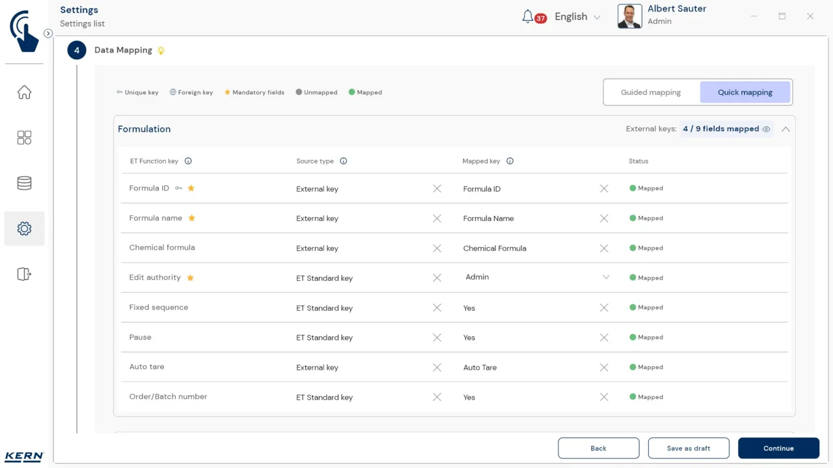Click Save as draft button

(689, 448)
